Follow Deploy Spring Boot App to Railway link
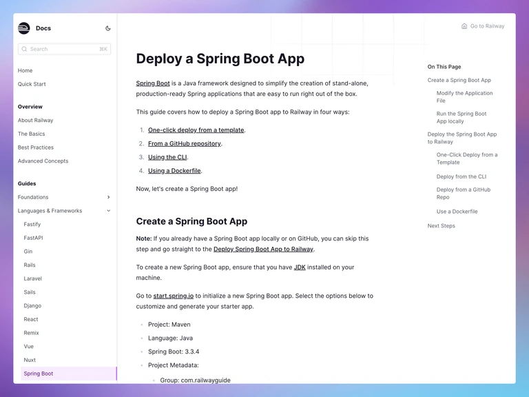 coord(264,249)
